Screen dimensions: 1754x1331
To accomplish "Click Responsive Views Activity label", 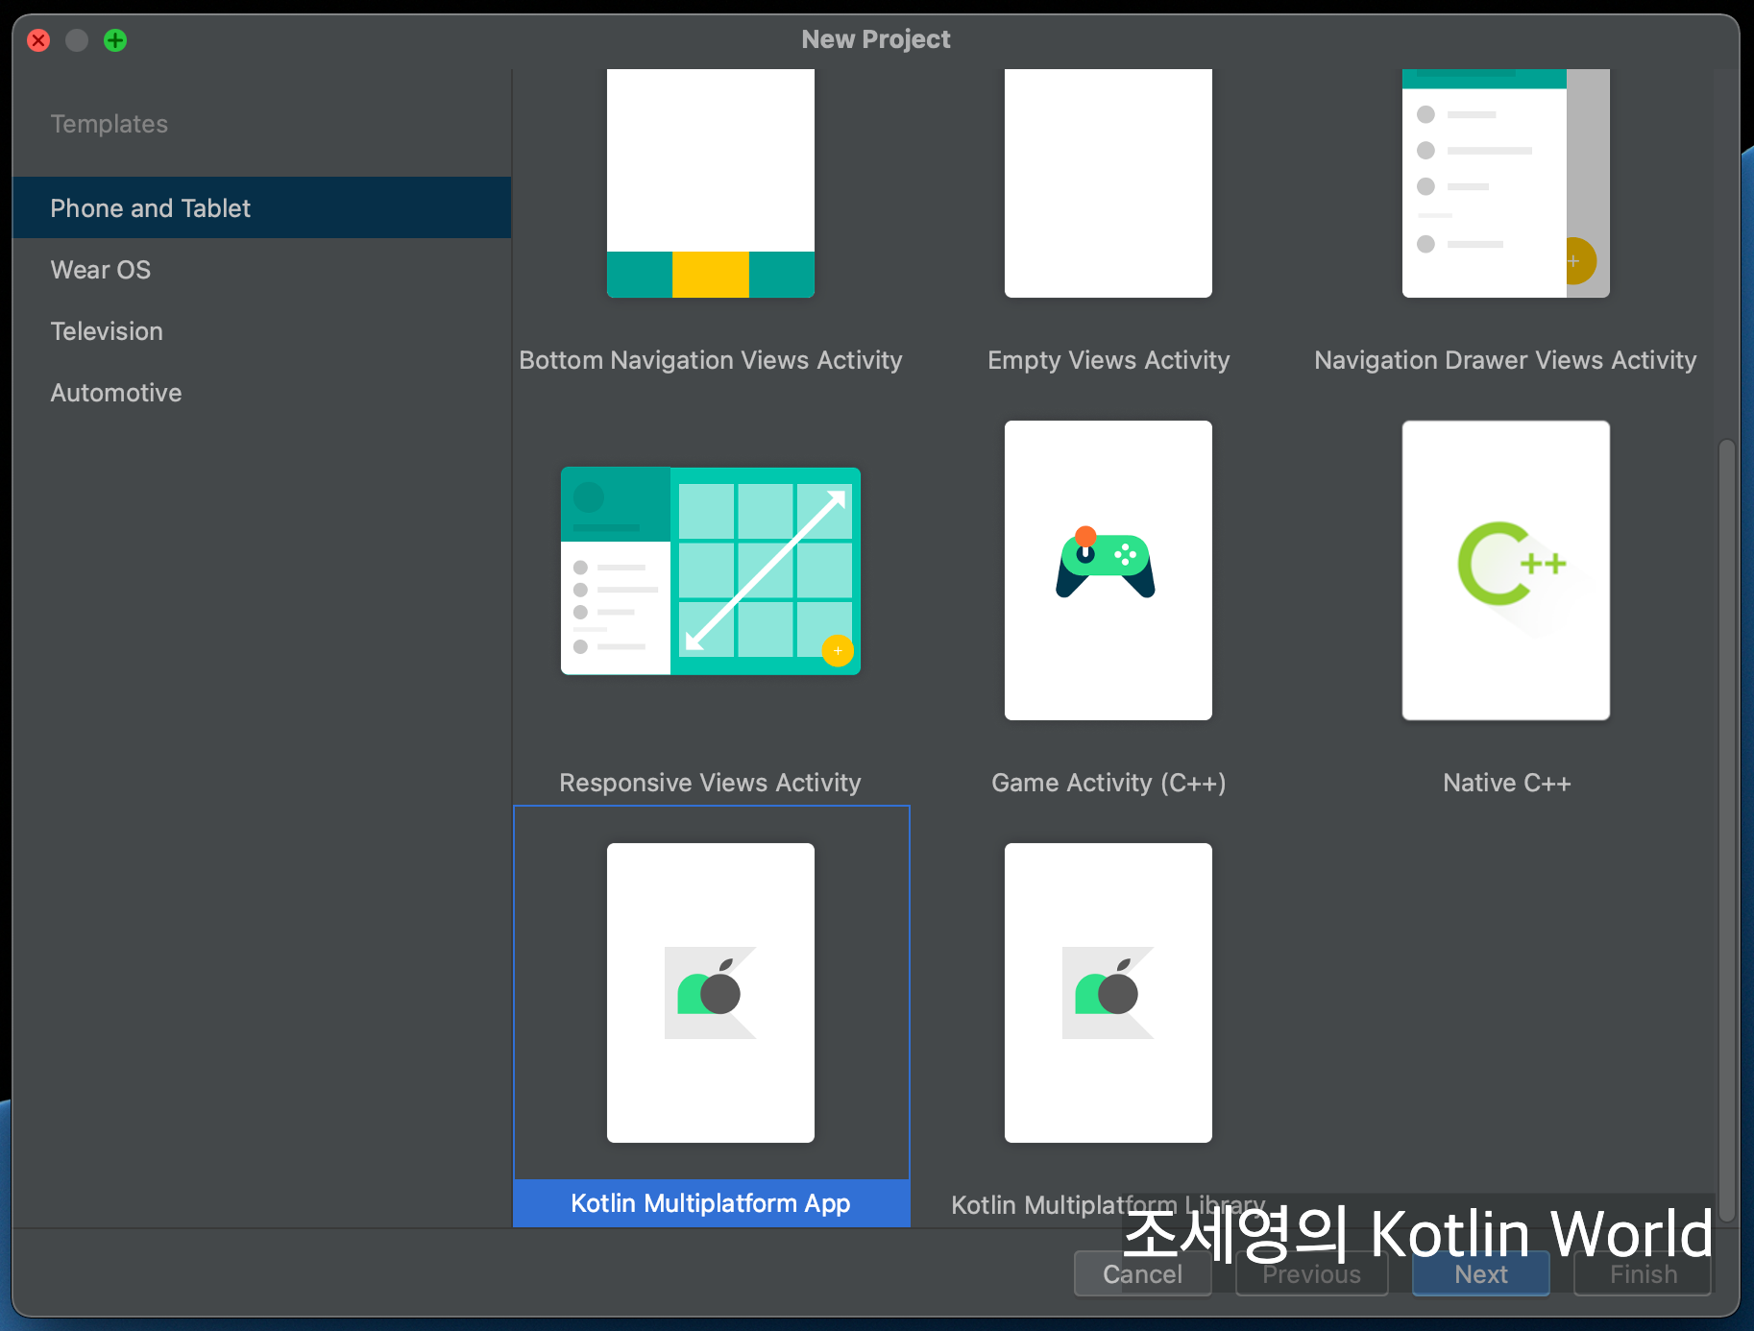I will [711, 783].
